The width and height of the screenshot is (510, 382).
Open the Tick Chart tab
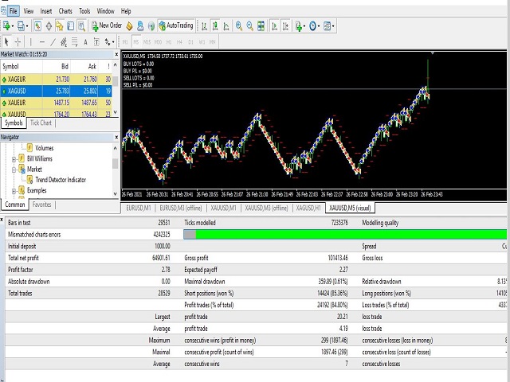click(41, 123)
